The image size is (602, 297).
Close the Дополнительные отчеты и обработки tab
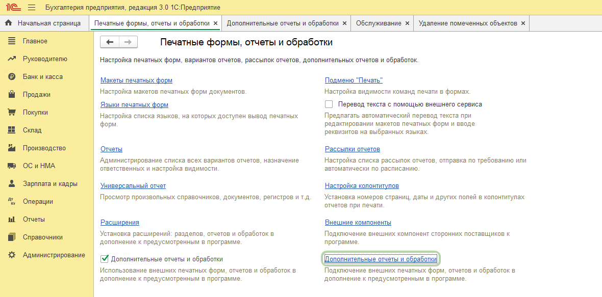pyautogui.click(x=344, y=23)
